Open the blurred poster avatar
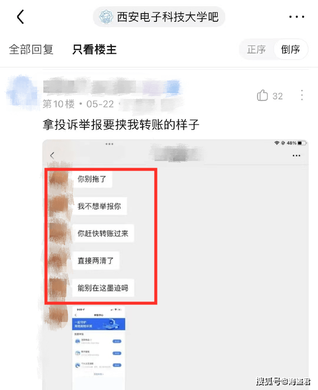Screen dimensions: 318x390 [x=21, y=93]
